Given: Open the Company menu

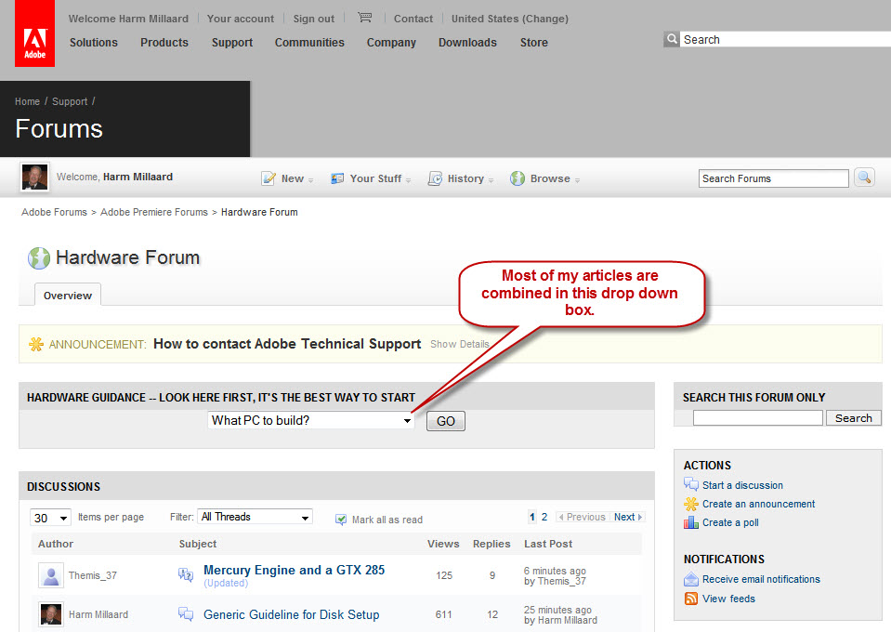Looking at the screenshot, I should coord(391,43).
